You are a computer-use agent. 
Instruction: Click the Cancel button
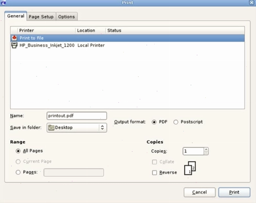click(x=199, y=192)
